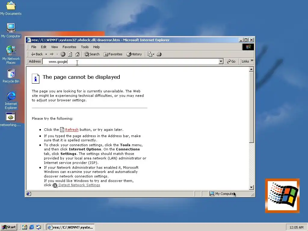Click Detect Network Settings link
The height and width of the screenshot is (231, 308).
pyautogui.click(x=79, y=185)
